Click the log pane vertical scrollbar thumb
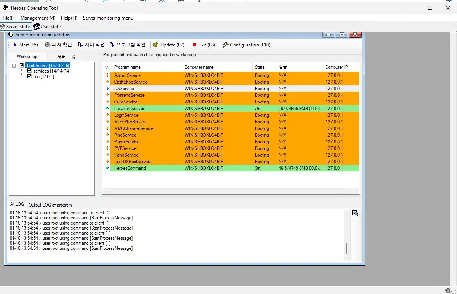 (x=347, y=248)
